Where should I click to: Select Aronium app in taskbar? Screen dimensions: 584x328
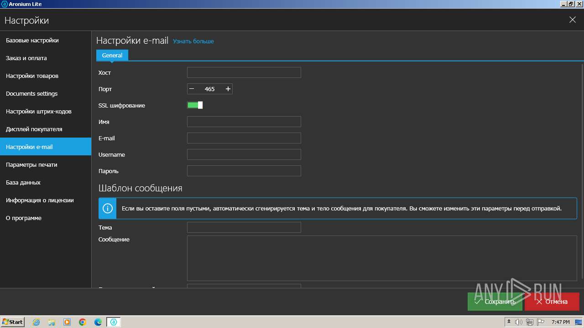tap(114, 322)
